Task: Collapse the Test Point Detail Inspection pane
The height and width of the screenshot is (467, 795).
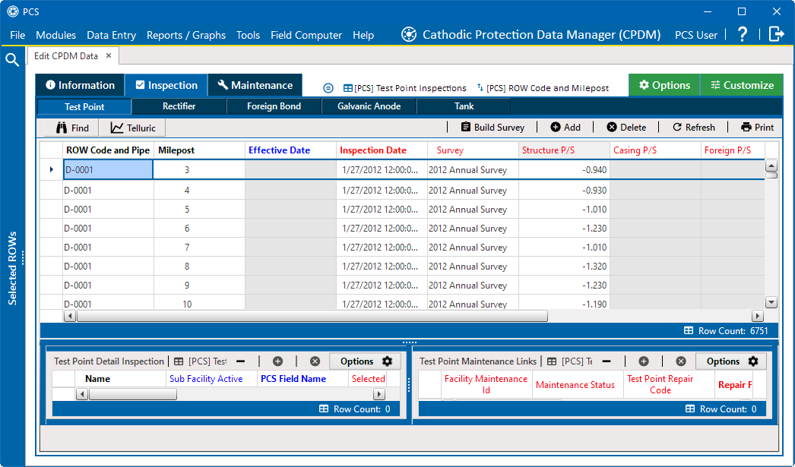Action: coord(239,361)
